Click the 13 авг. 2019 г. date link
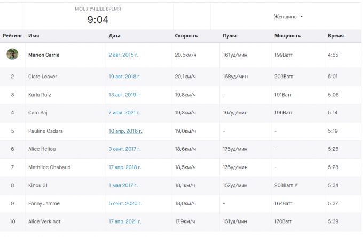This screenshot has height=237, width=363. click(124, 95)
